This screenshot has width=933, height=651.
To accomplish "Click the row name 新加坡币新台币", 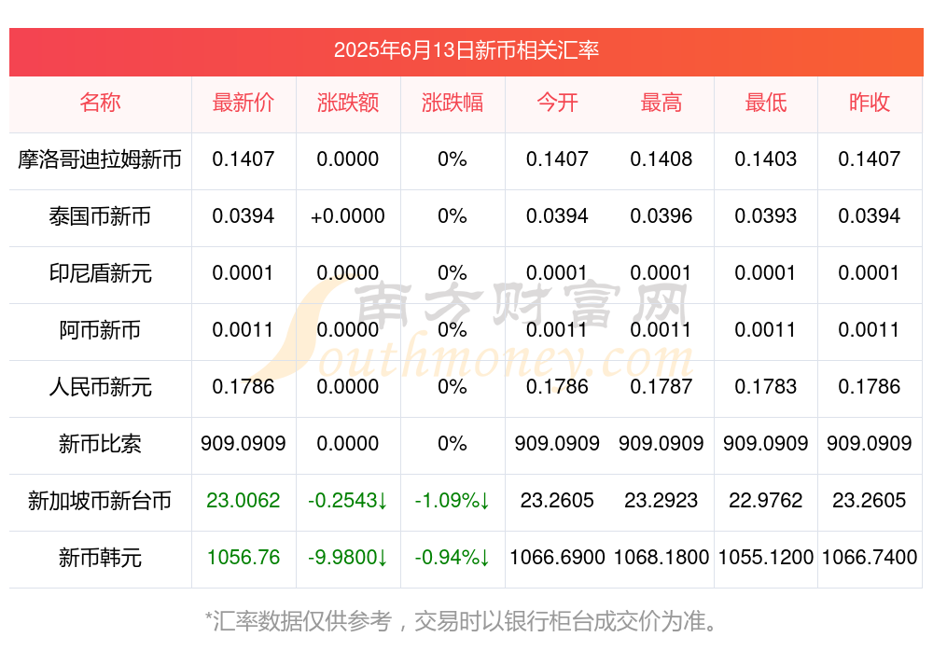I will (x=100, y=501).
